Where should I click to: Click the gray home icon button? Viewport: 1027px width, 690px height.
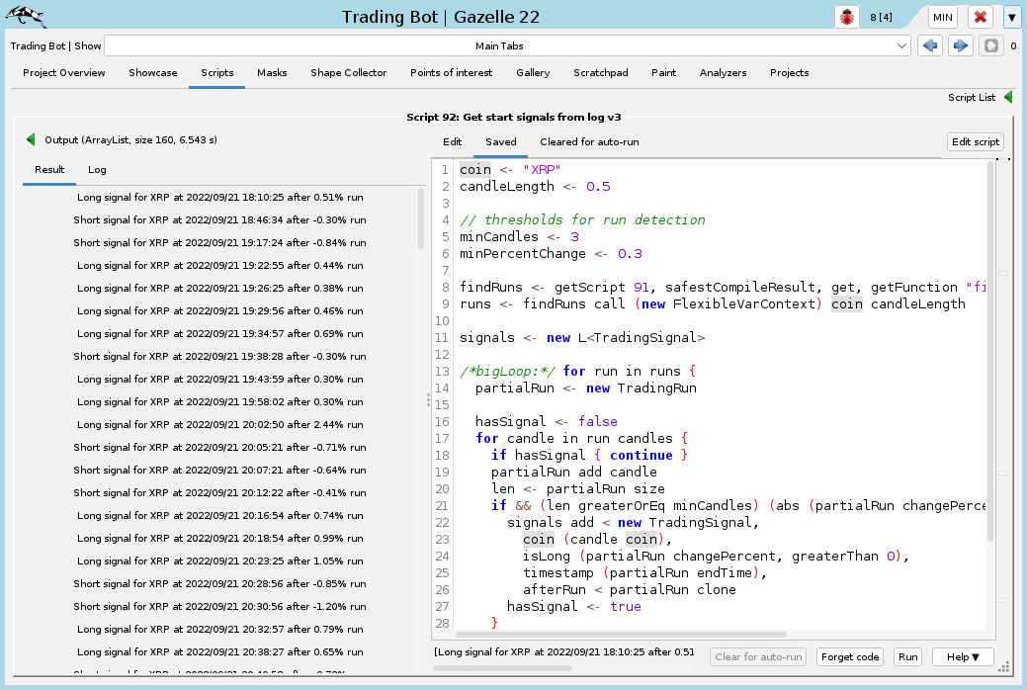coord(990,45)
